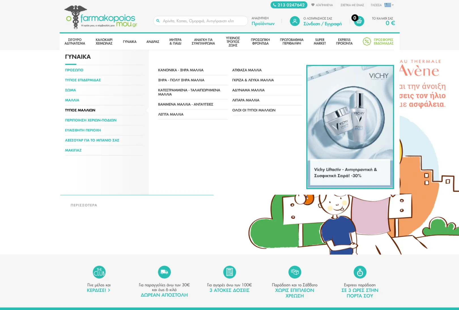459x310 pixels.
Task: Click the Σύνδεση / Εγγραφή link
Action: (x=322, y=24)
